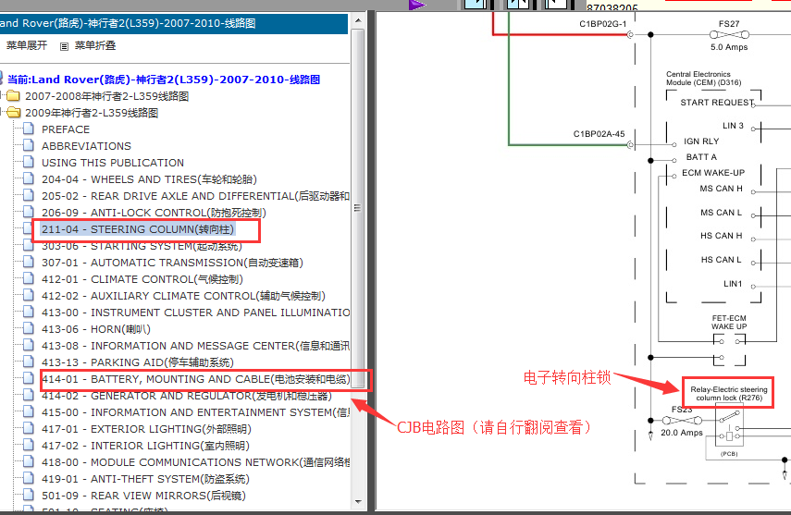Click 菜单折叠 to collapse all menus

[x=95, y=45]
